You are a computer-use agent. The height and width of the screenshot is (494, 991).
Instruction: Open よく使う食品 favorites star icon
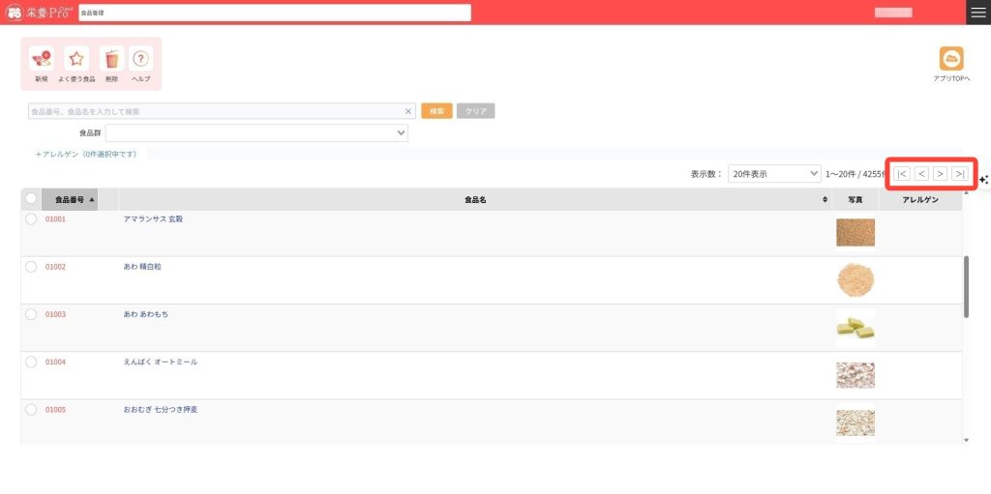click(76, 59)
